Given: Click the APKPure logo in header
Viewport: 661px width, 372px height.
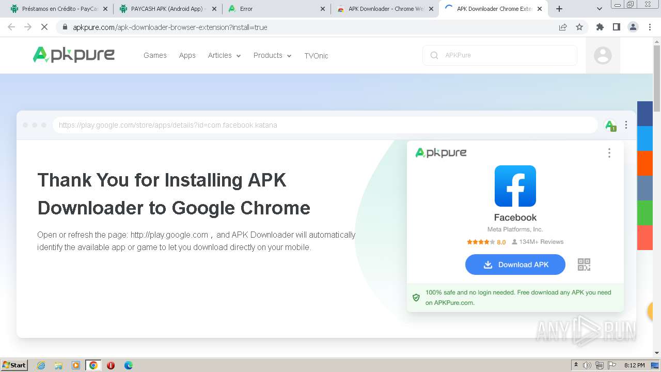Looking at the screenshot, I should click(x=74, y=55).
